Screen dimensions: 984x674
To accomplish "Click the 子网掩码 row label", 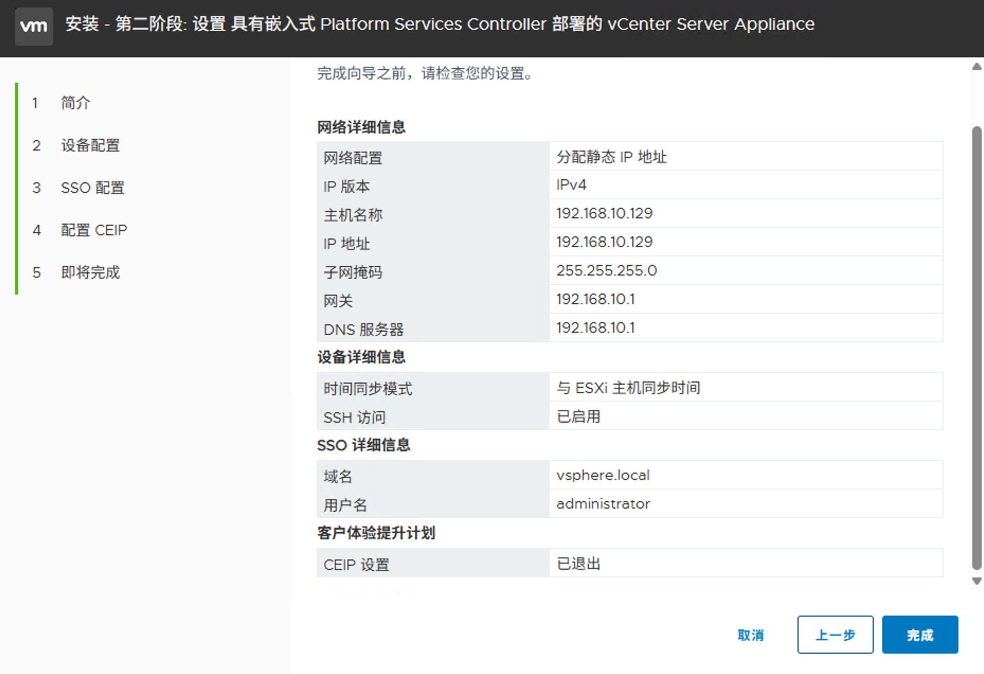I will tap(353, 272).
